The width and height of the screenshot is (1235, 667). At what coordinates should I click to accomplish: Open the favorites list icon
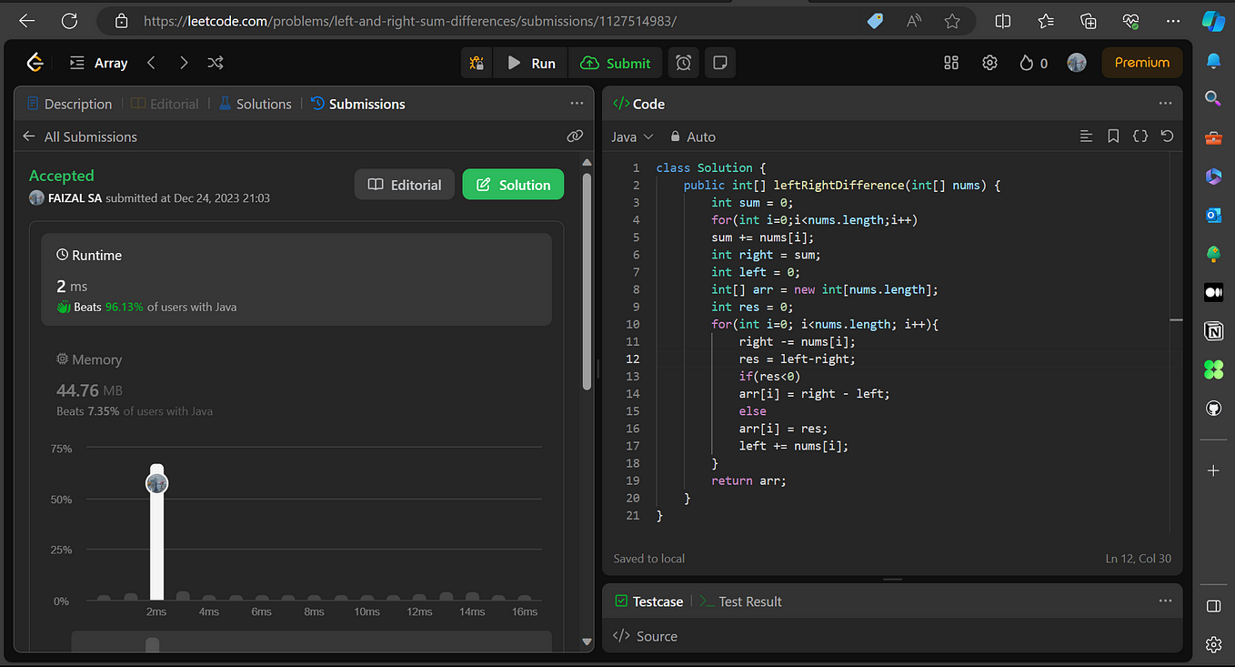coord(1046,21)
